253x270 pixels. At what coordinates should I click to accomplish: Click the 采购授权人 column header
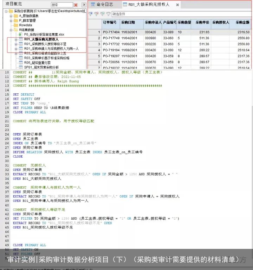(x=220, y=24)
